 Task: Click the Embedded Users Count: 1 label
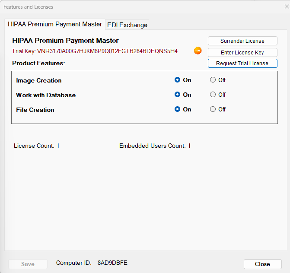coord(155,146)
